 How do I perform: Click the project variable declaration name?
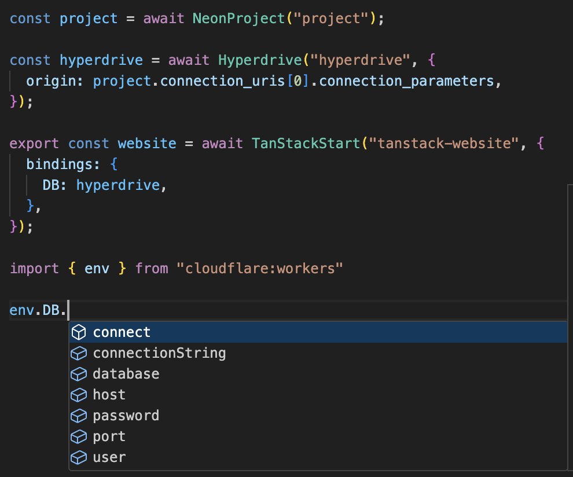89,19
